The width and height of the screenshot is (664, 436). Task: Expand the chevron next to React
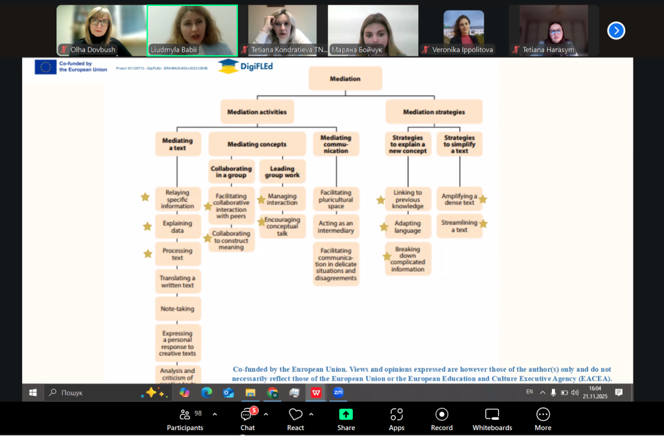pos(311,414)
